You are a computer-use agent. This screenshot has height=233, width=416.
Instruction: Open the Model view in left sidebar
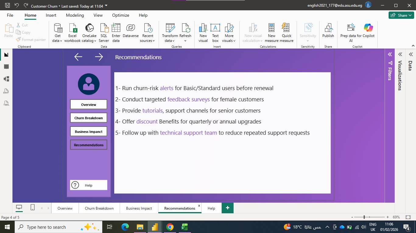pos(6,79)
